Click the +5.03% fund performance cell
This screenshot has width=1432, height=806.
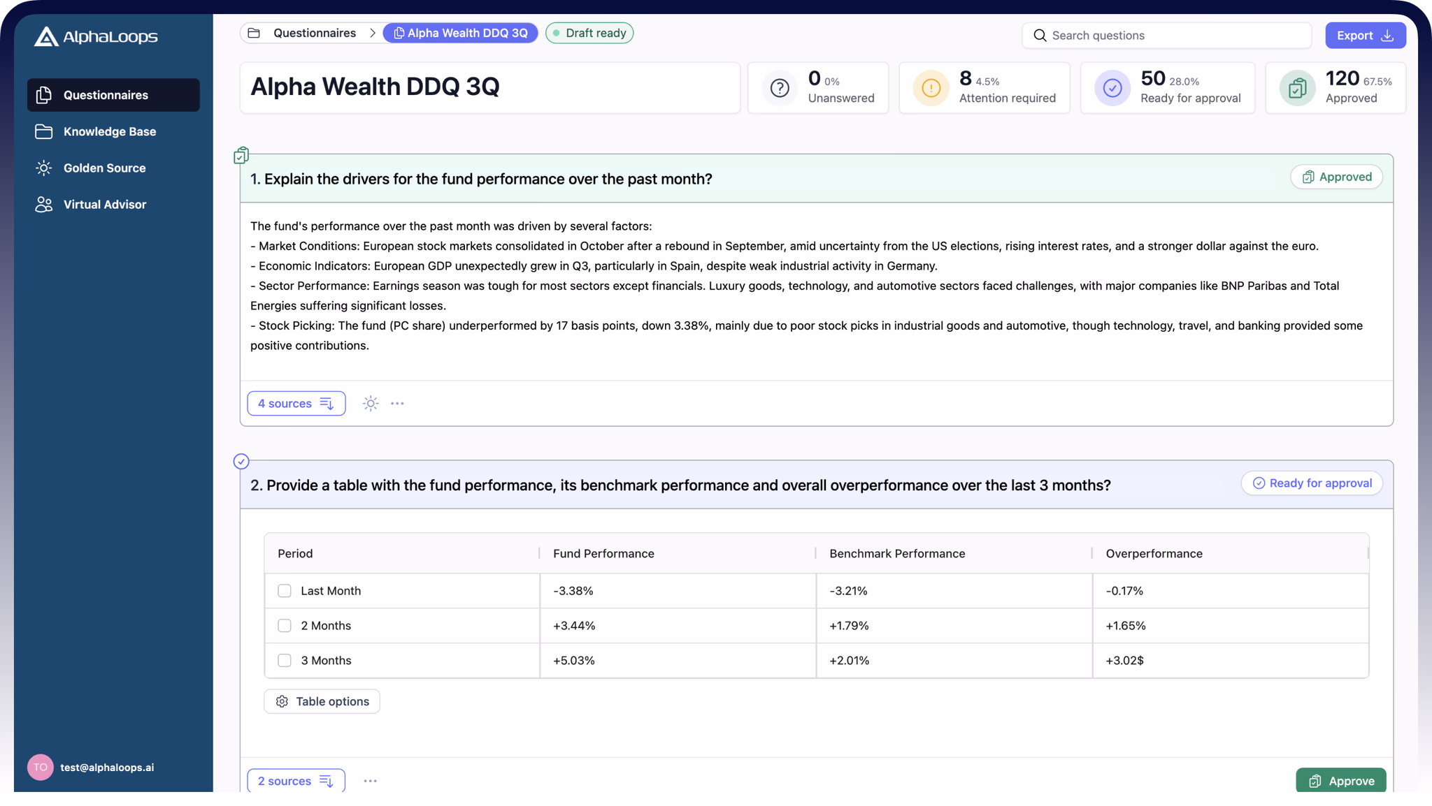[678, 661]
